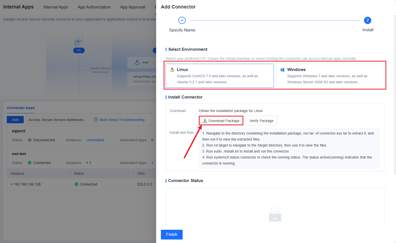
Task: Click the Connected status icon for zwz-test
Action: coord(29,163)
